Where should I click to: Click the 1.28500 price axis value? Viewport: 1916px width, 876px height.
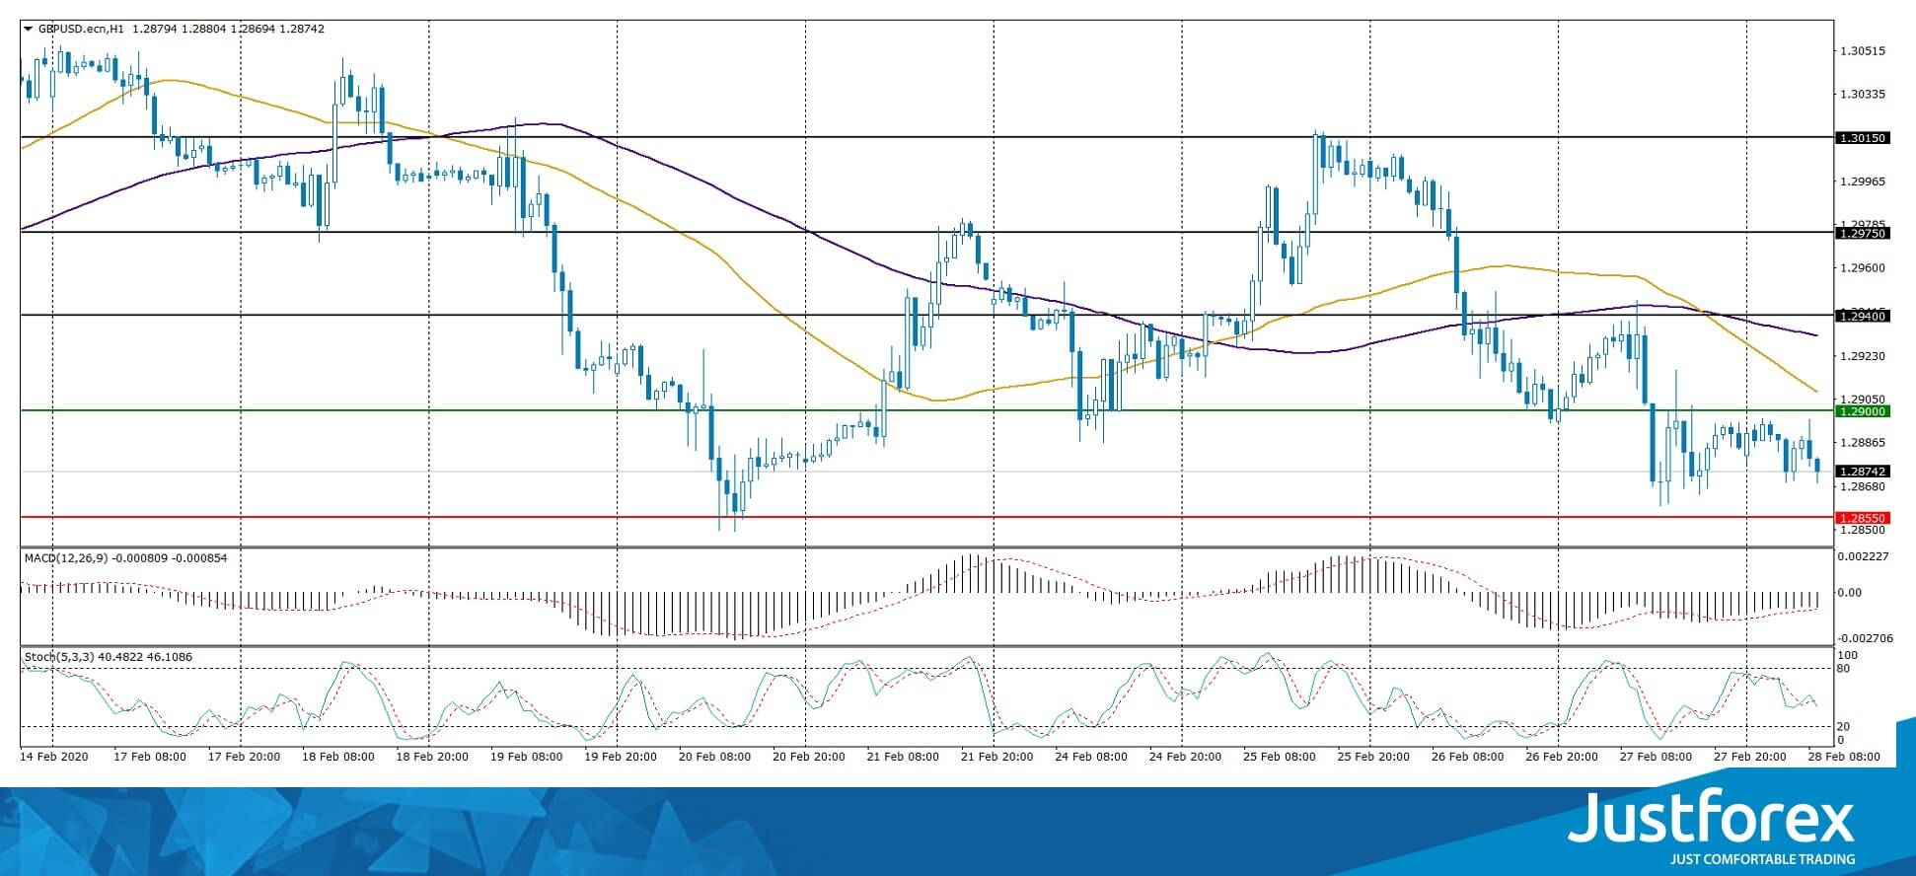coord(1864,530)
